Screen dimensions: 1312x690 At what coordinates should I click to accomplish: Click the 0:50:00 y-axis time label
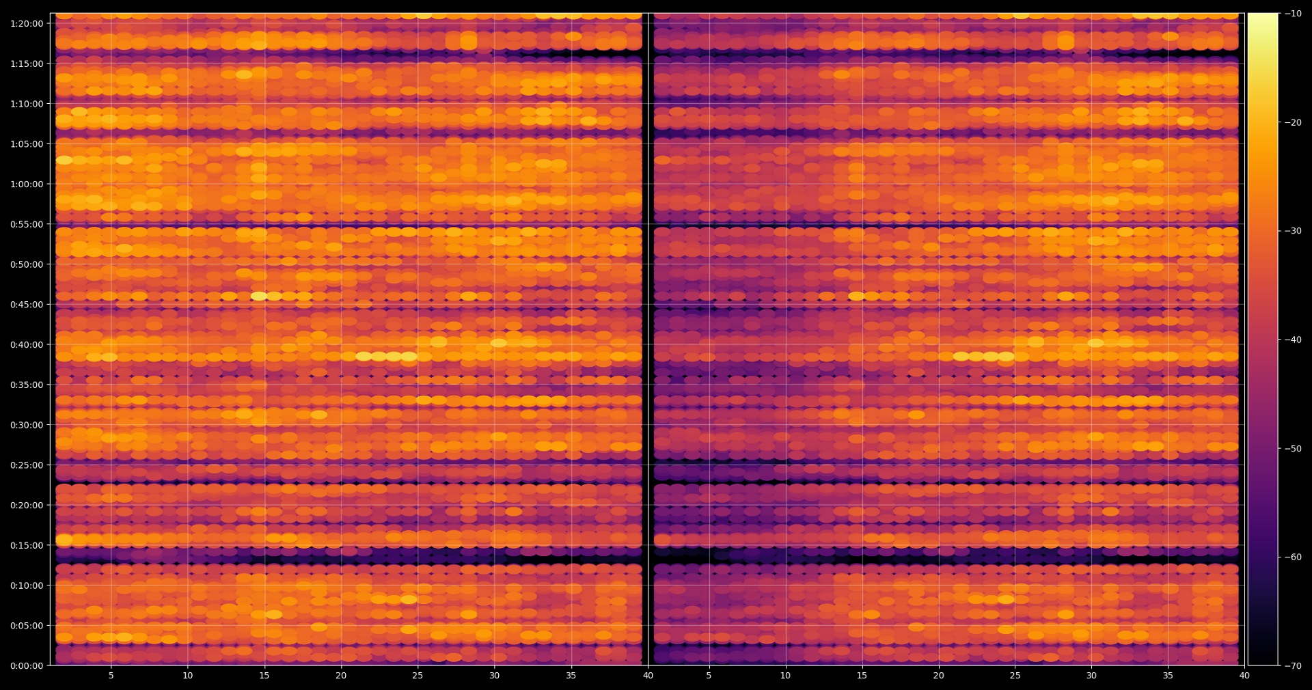click(x=27, y=264)
